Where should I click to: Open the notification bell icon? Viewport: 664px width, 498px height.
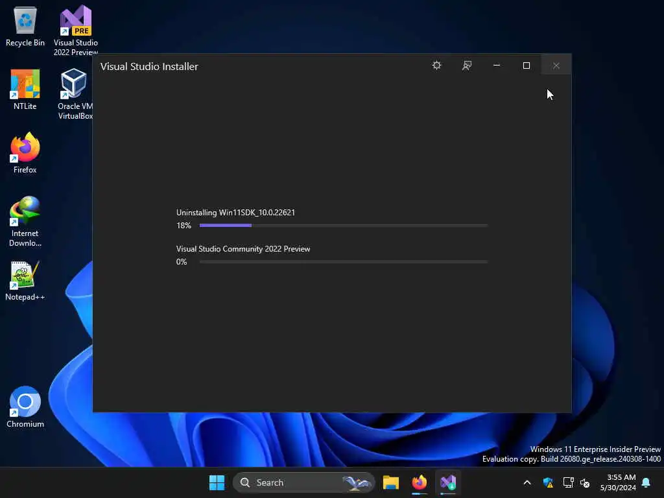tap(646, 482)
